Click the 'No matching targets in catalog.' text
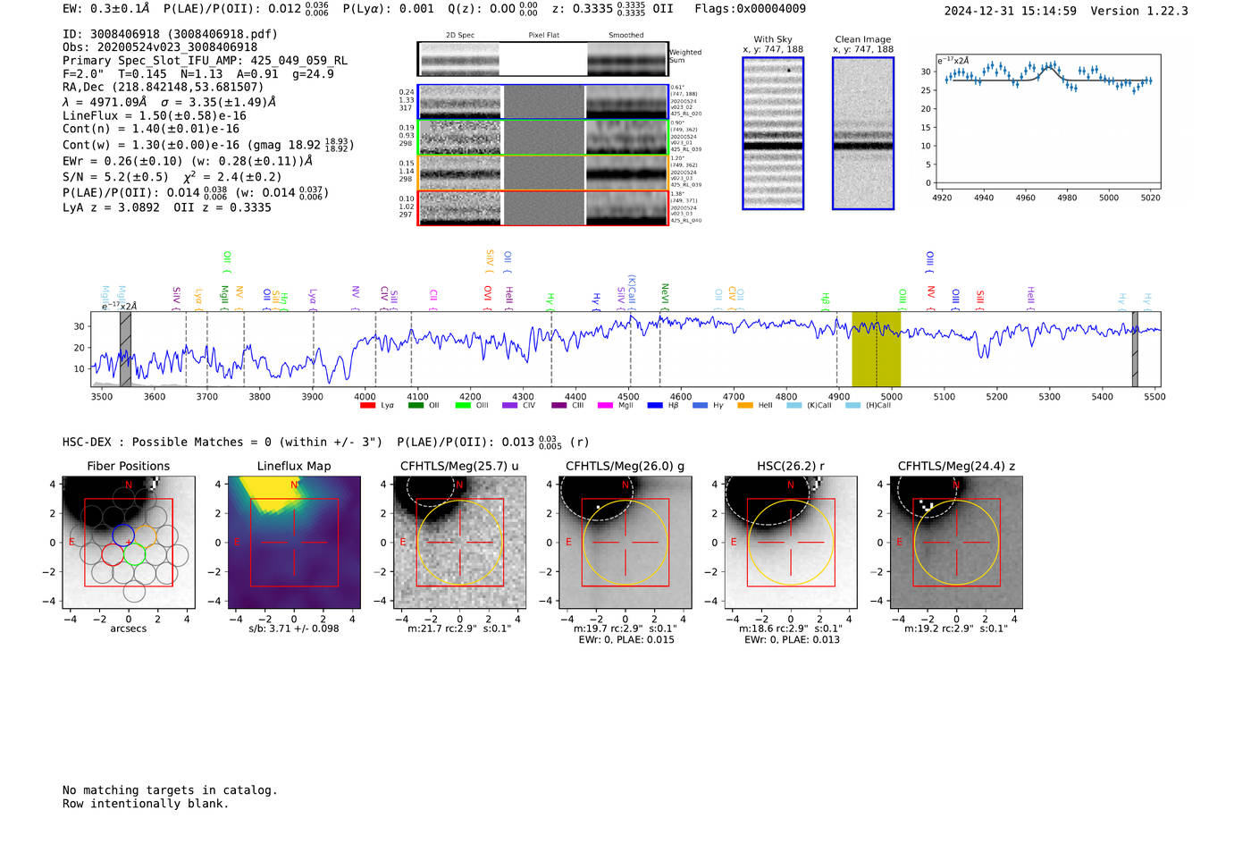The image size is (1251, 852). pyautogui.click(x=170, y=790)
